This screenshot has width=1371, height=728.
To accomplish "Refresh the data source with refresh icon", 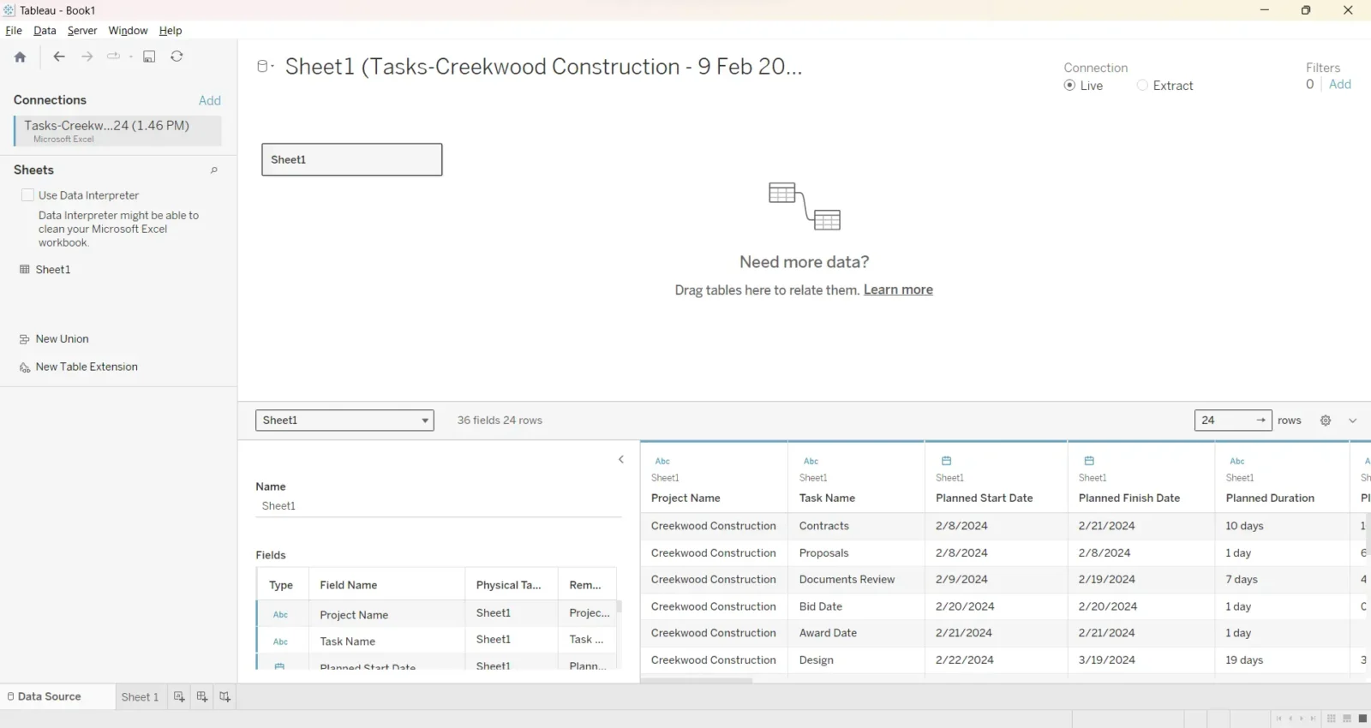I will pos(177,57).
